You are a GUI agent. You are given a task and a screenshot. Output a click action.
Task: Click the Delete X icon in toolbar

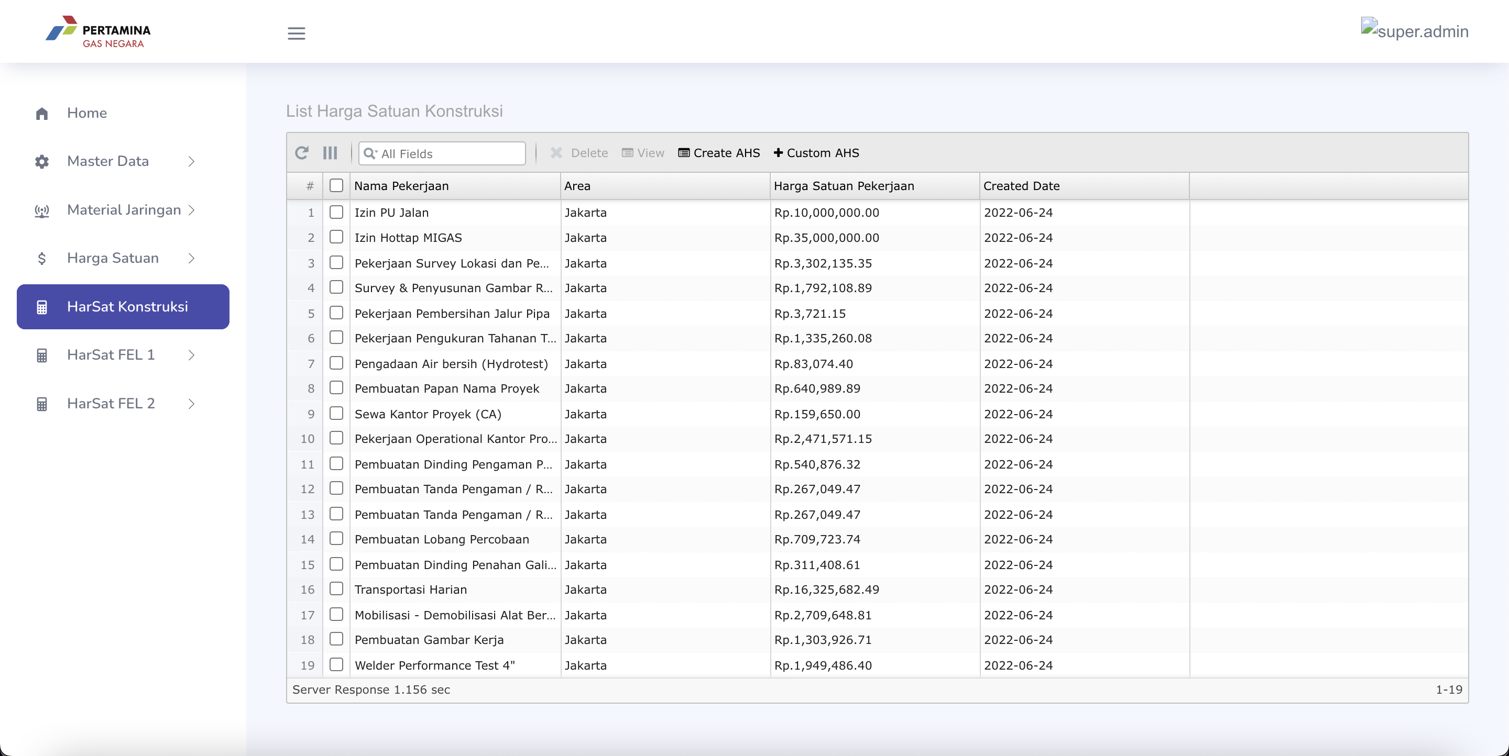pos(556,153)
